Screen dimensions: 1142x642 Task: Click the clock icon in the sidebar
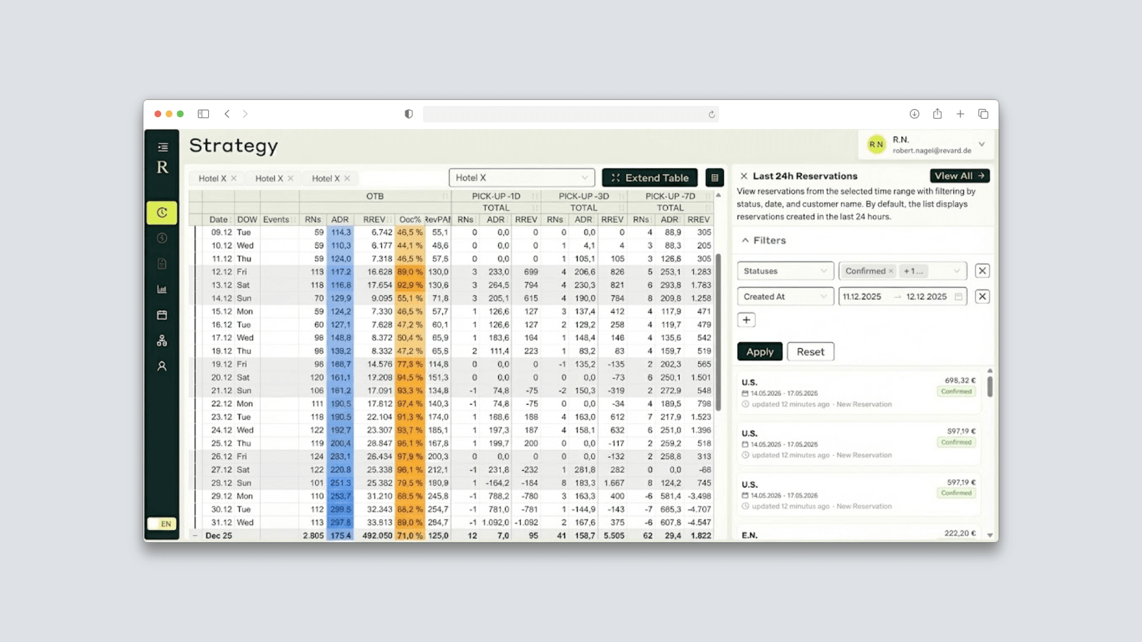click(x=162, y=213)
